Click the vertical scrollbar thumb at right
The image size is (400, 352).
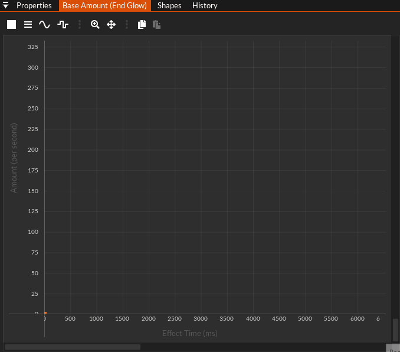tap(396, 329)
